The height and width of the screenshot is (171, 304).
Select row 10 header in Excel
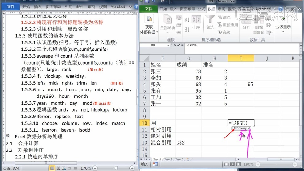pos(145,123)
